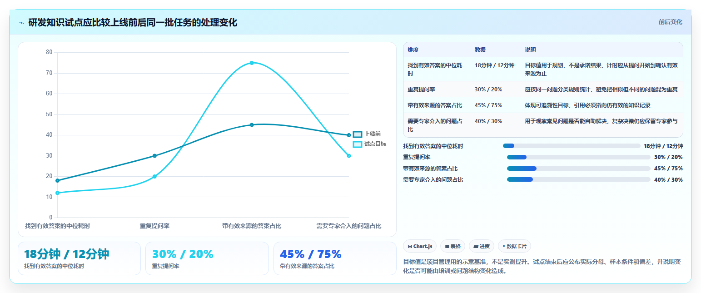Screen dimensions: 701x293
Task: Click the progress value 45% / 75%
Action: [x=668, y=169]
